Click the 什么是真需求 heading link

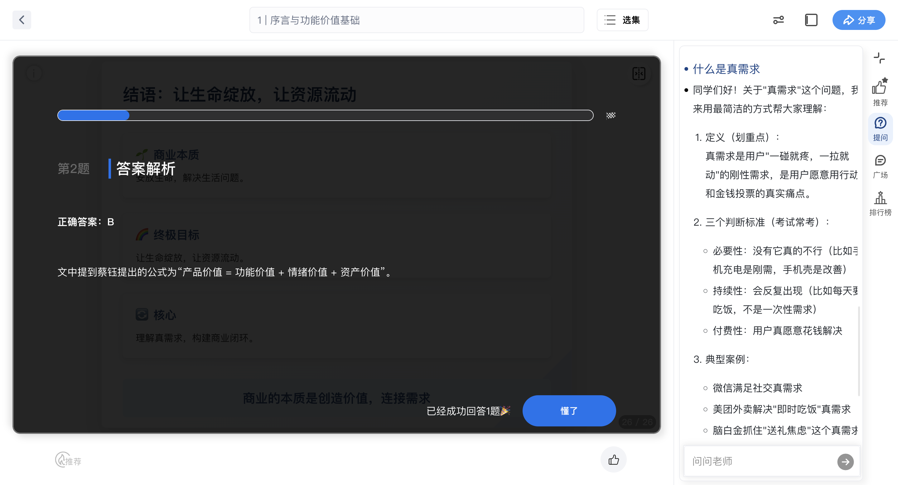(726, 69)
